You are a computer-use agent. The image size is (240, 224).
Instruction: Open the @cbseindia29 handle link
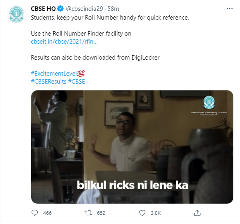pyautogui.click(x=84, y=9)
